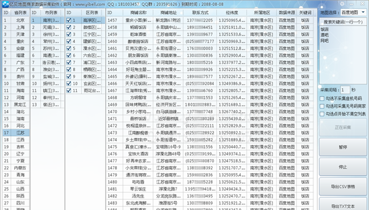
Task: Click the 采集间隔 seconds input field
Action: pyautogui.click(x=345, y=90)
